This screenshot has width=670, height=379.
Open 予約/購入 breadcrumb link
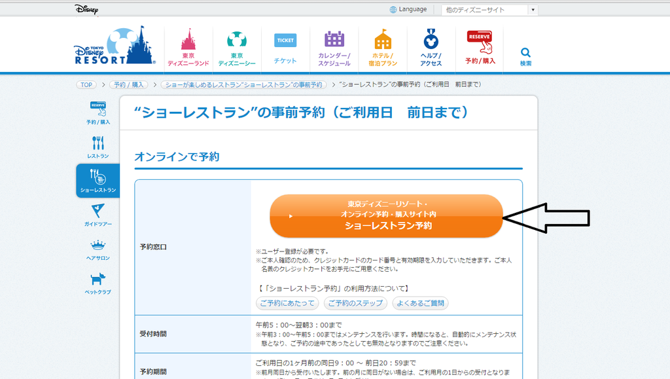click(129, 84)
